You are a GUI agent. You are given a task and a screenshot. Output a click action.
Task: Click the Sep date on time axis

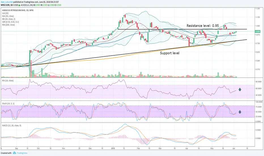[x=16, y=148]
